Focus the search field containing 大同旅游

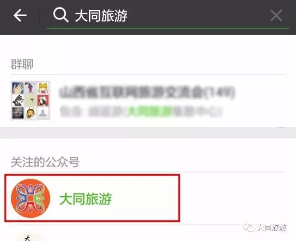point(167,16)
